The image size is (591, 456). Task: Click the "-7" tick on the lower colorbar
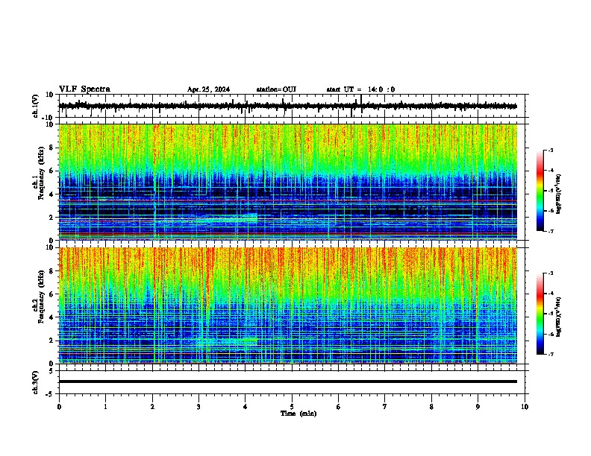(550, 355)
